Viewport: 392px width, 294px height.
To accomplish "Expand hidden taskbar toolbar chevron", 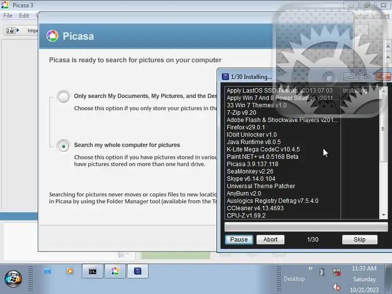I will coord(310,268).
